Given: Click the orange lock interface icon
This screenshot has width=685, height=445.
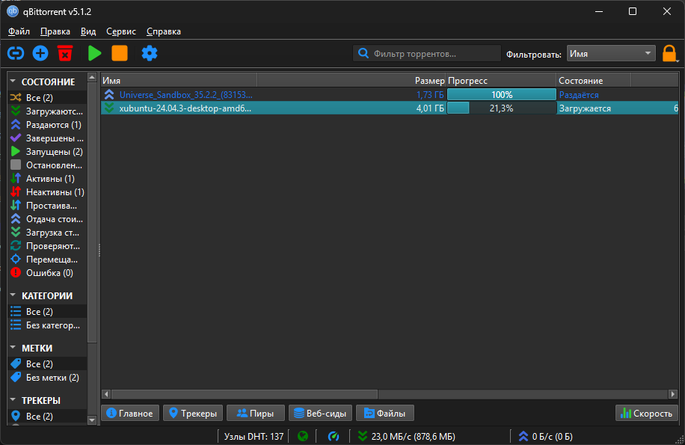Looking at the screenshot, I should [669, 53].
